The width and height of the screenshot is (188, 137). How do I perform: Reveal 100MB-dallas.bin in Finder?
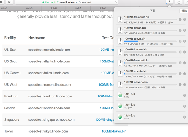[x=185, y=30]
